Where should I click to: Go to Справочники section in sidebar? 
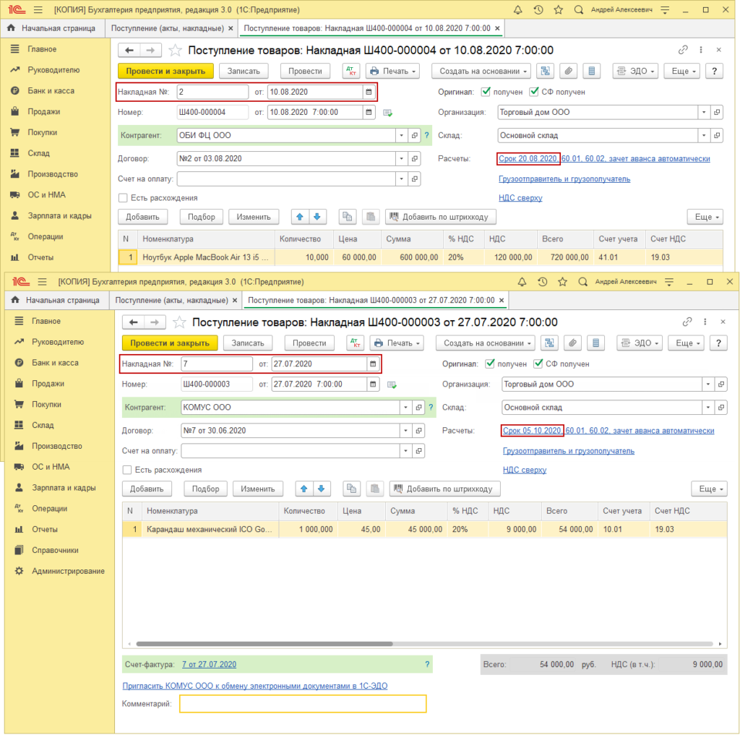click(x=55, y=550)
